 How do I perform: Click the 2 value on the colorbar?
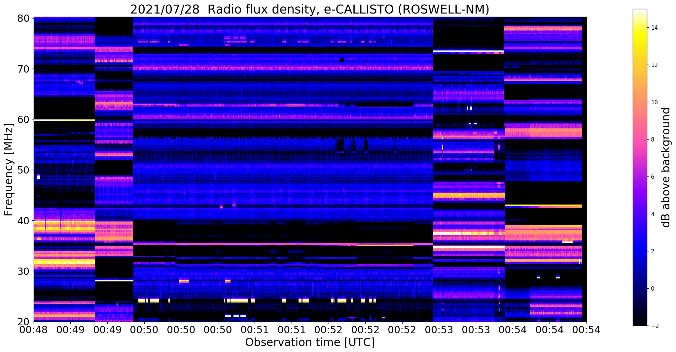pos(652,251)
